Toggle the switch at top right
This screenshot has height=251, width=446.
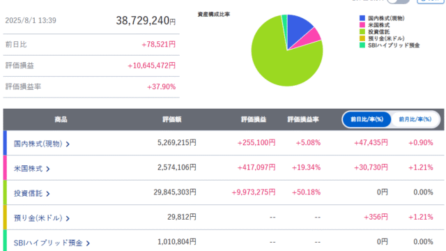(398, 1)
